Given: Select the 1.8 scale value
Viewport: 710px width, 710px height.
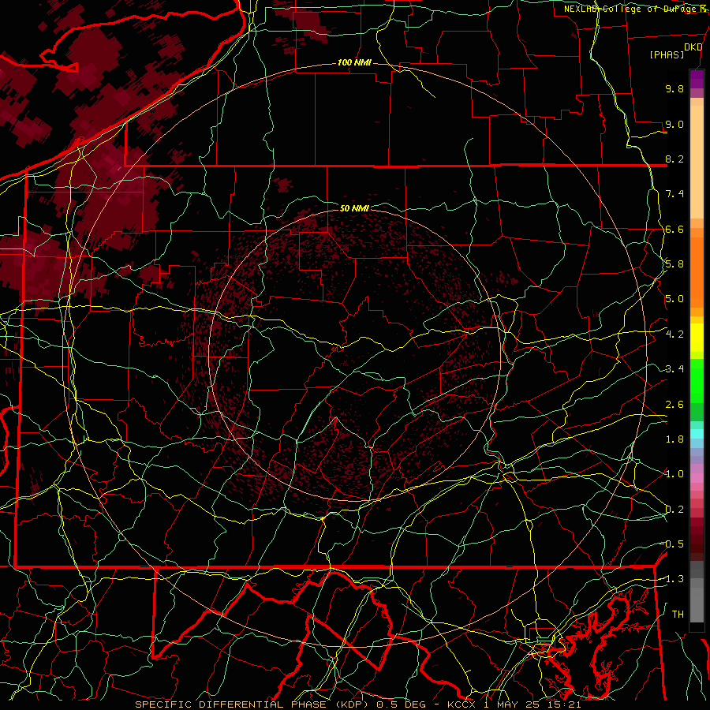Looking at the screenshot, I should pos(674,439).
